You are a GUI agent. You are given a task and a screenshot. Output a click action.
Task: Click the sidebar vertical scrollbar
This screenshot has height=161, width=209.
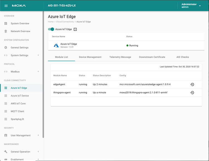point(43,75)
